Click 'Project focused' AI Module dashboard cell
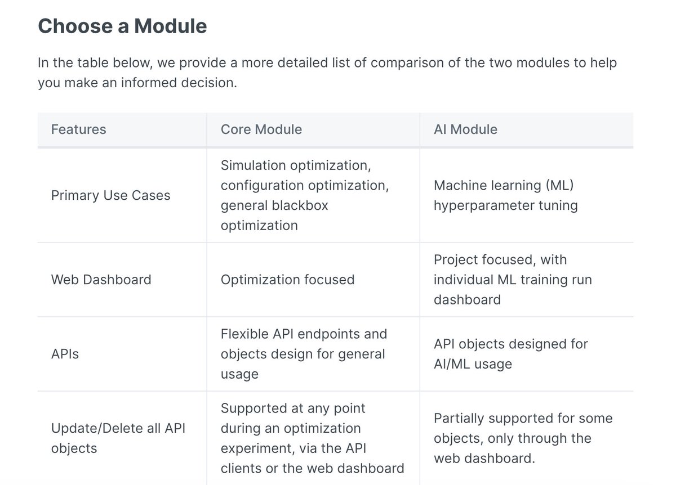This screenshot has width=676, height=485. 513,280
